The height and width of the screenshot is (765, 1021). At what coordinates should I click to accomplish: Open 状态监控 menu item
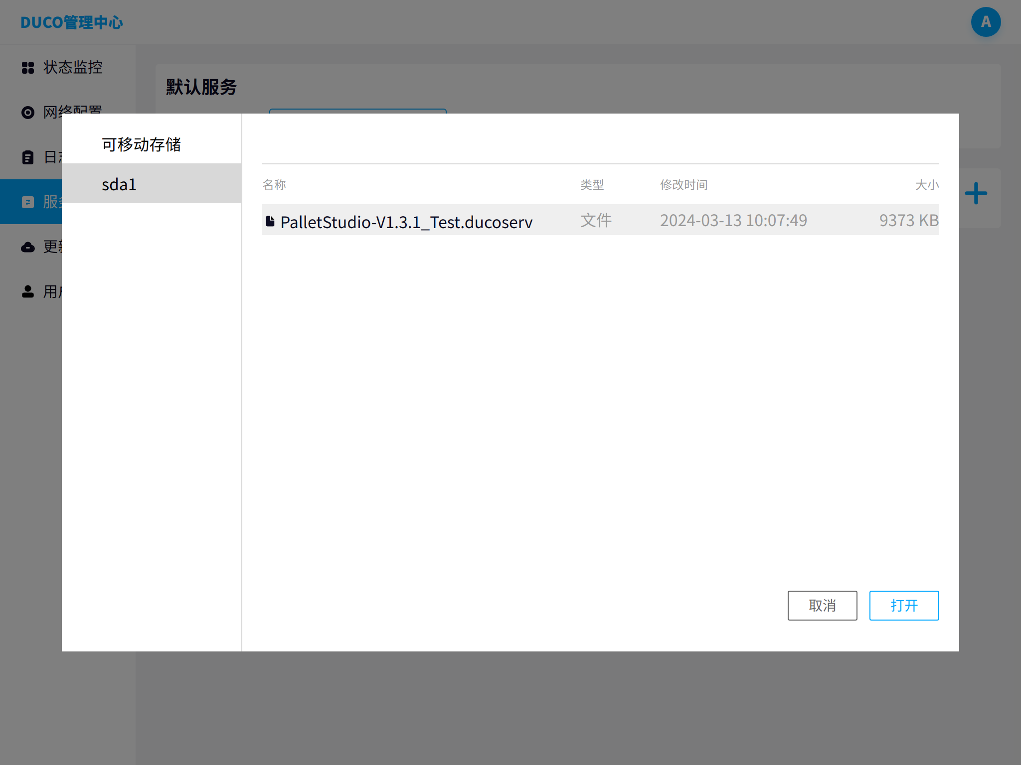click(73, 67)
